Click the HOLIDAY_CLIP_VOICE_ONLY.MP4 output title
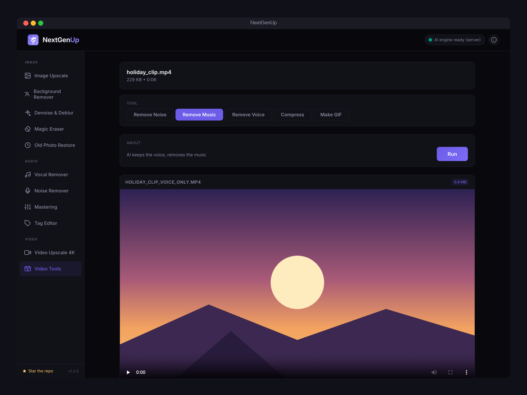 (x=163, y=182)
